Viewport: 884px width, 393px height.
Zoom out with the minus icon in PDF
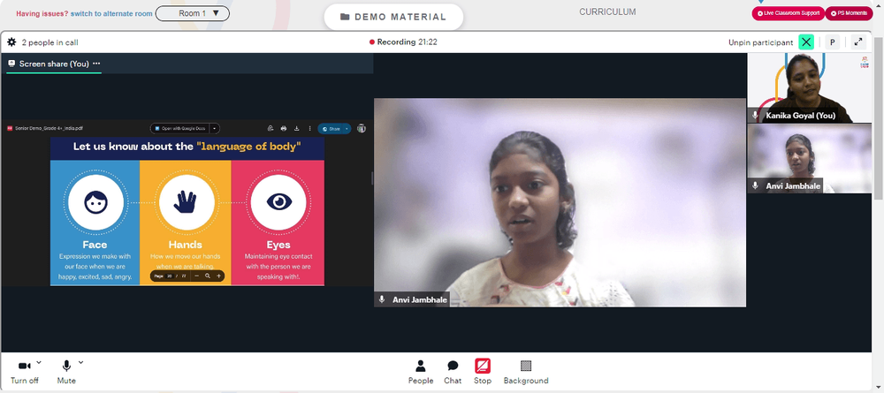pos(196,276)
